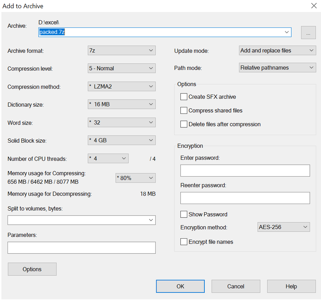Click the Enter password field
This screenshot has height=300, width=321.
click(245, 171)
